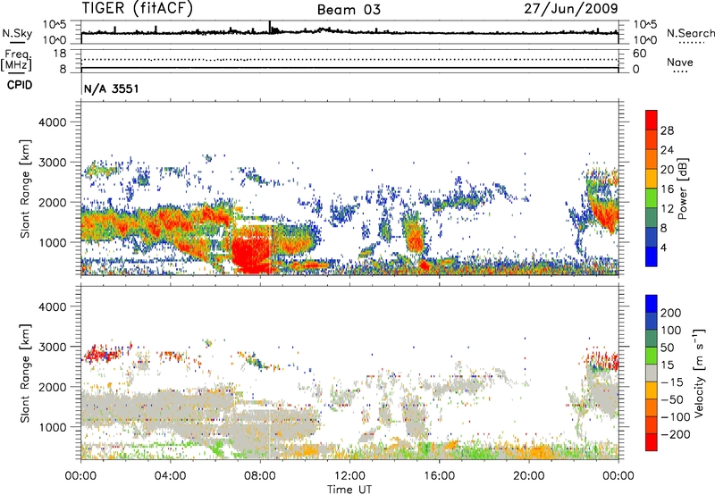Click the 'Nave' label
715x495 pixels.
[680, 62]
